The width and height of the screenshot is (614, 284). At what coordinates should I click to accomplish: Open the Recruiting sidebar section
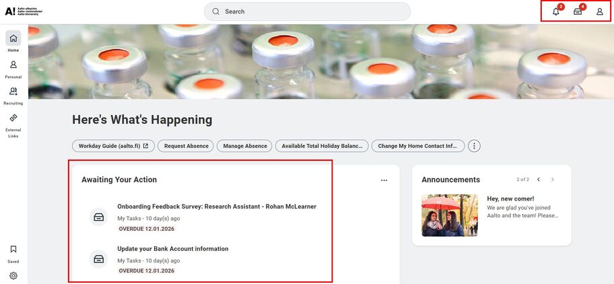[x=13, y=96]
